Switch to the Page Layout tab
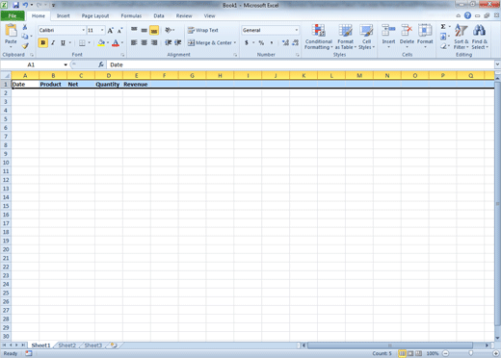 coord(95,15)
